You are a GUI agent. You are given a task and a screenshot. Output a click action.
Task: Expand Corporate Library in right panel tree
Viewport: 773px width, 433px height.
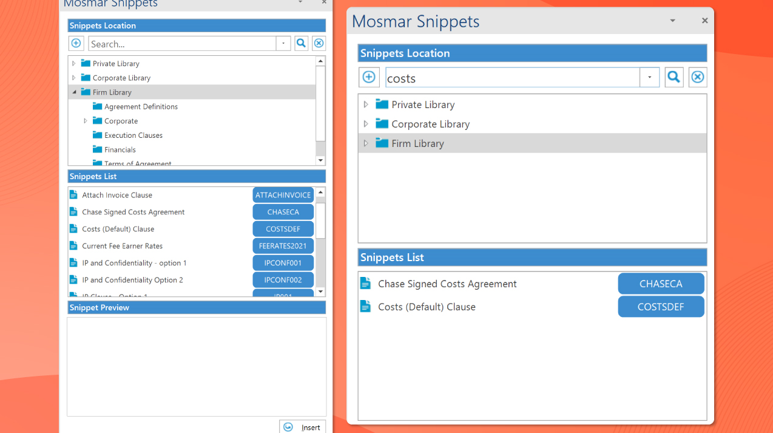tap(366, 124)
